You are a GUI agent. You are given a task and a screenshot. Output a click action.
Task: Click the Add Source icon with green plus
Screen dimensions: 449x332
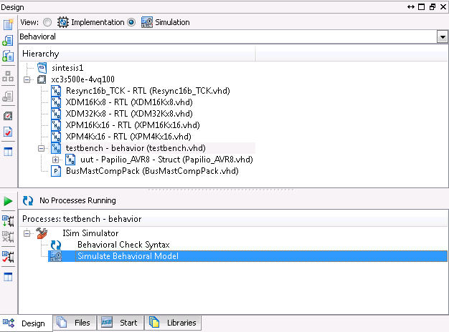coord(8,40)
